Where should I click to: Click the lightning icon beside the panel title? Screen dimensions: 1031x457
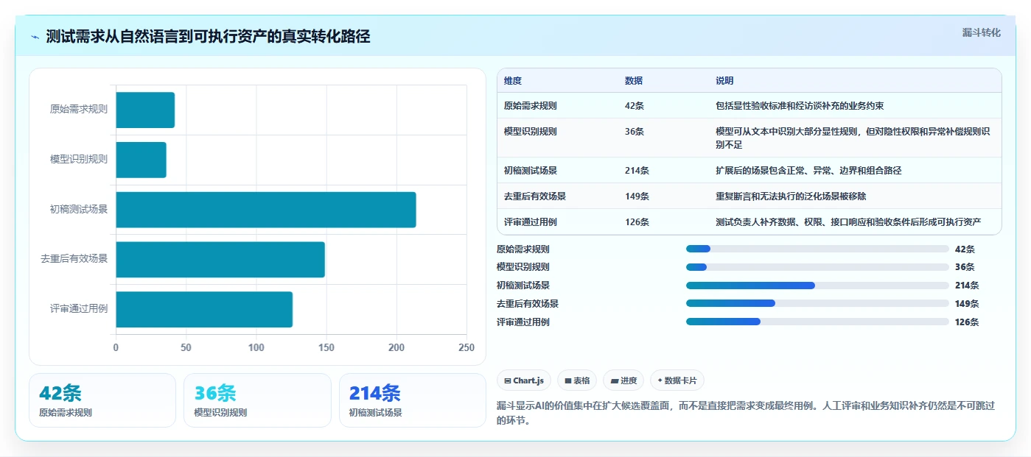(x=35, y=37)
